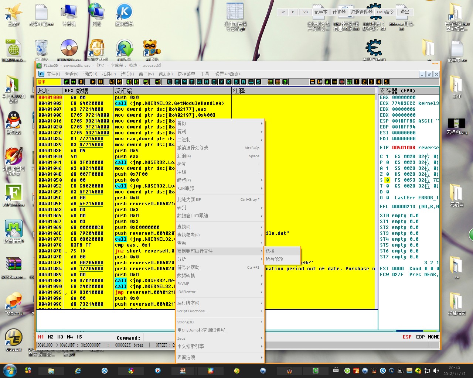Open the 文件(F) menu
This screenshot has height=378, width=473.
coord(53,74)
